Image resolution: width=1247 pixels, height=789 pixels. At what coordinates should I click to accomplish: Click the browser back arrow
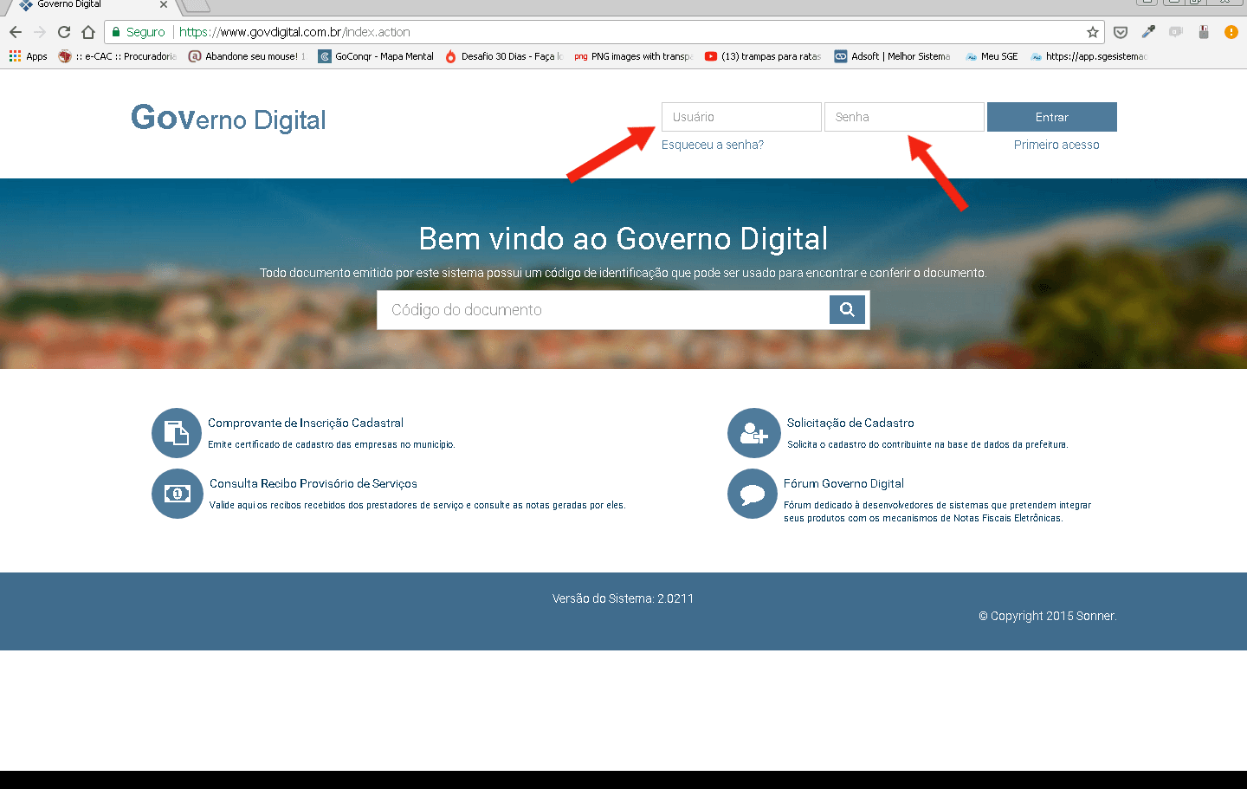16,32
